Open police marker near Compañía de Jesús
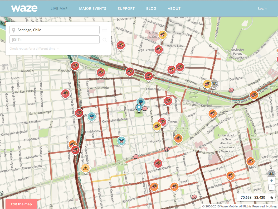278x209 pixels. (x=91, y=116)
